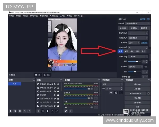Open the 原始方向 orientation dropdown
The image size is (159, 127).
coord(138,33)
